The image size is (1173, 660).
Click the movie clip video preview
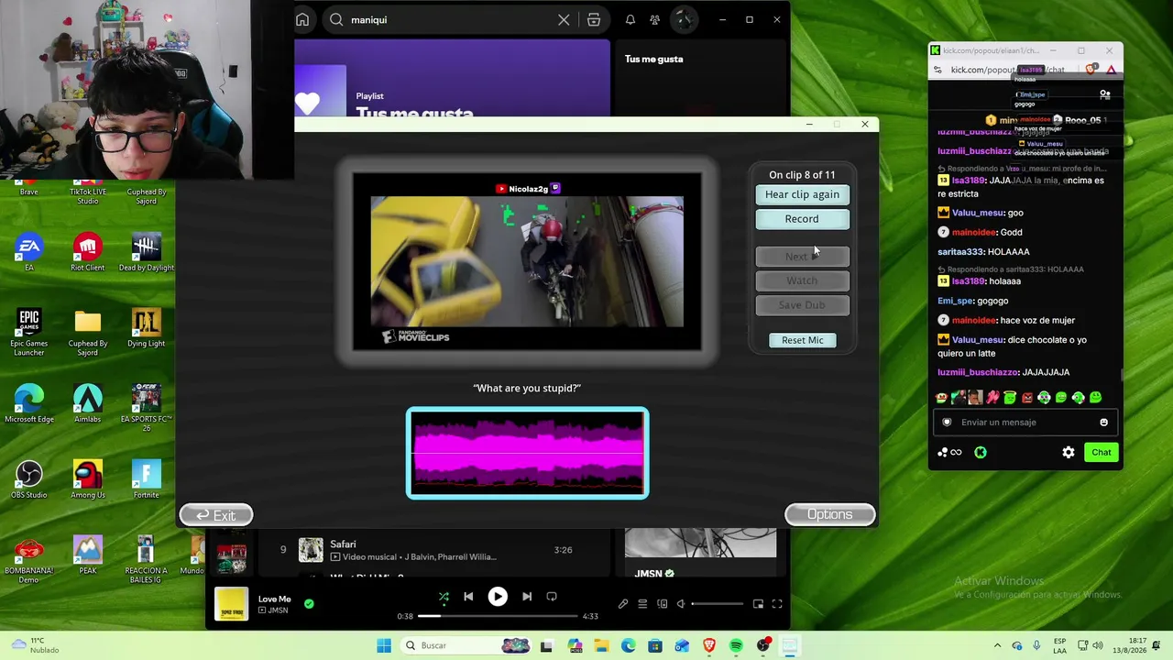(x=527, y=262)
